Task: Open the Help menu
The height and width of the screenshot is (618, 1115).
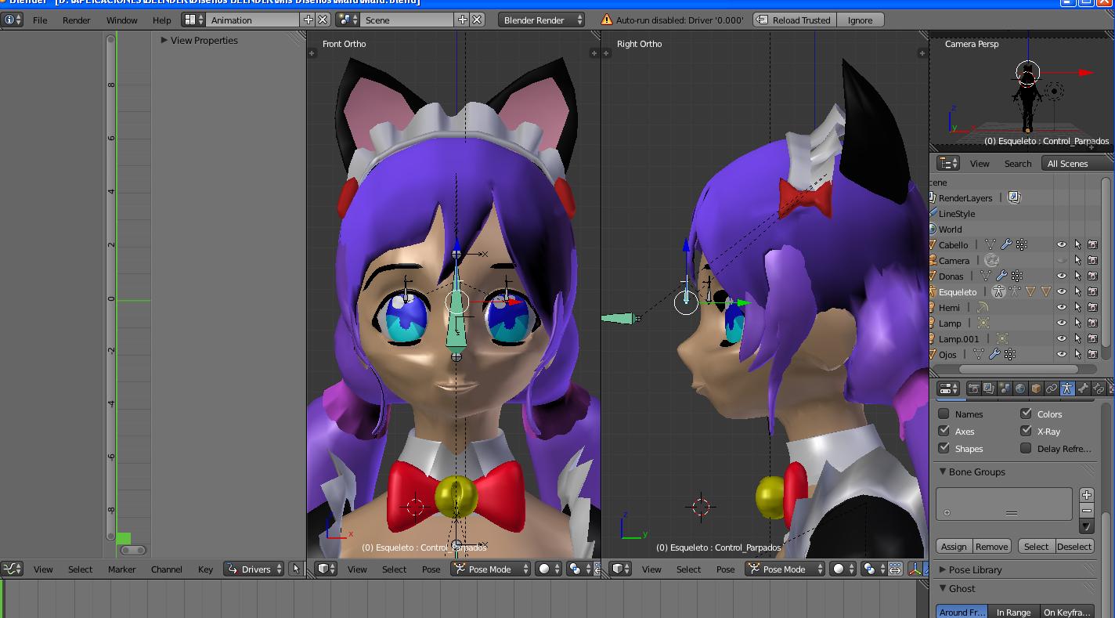Action: tap(162, 20)
